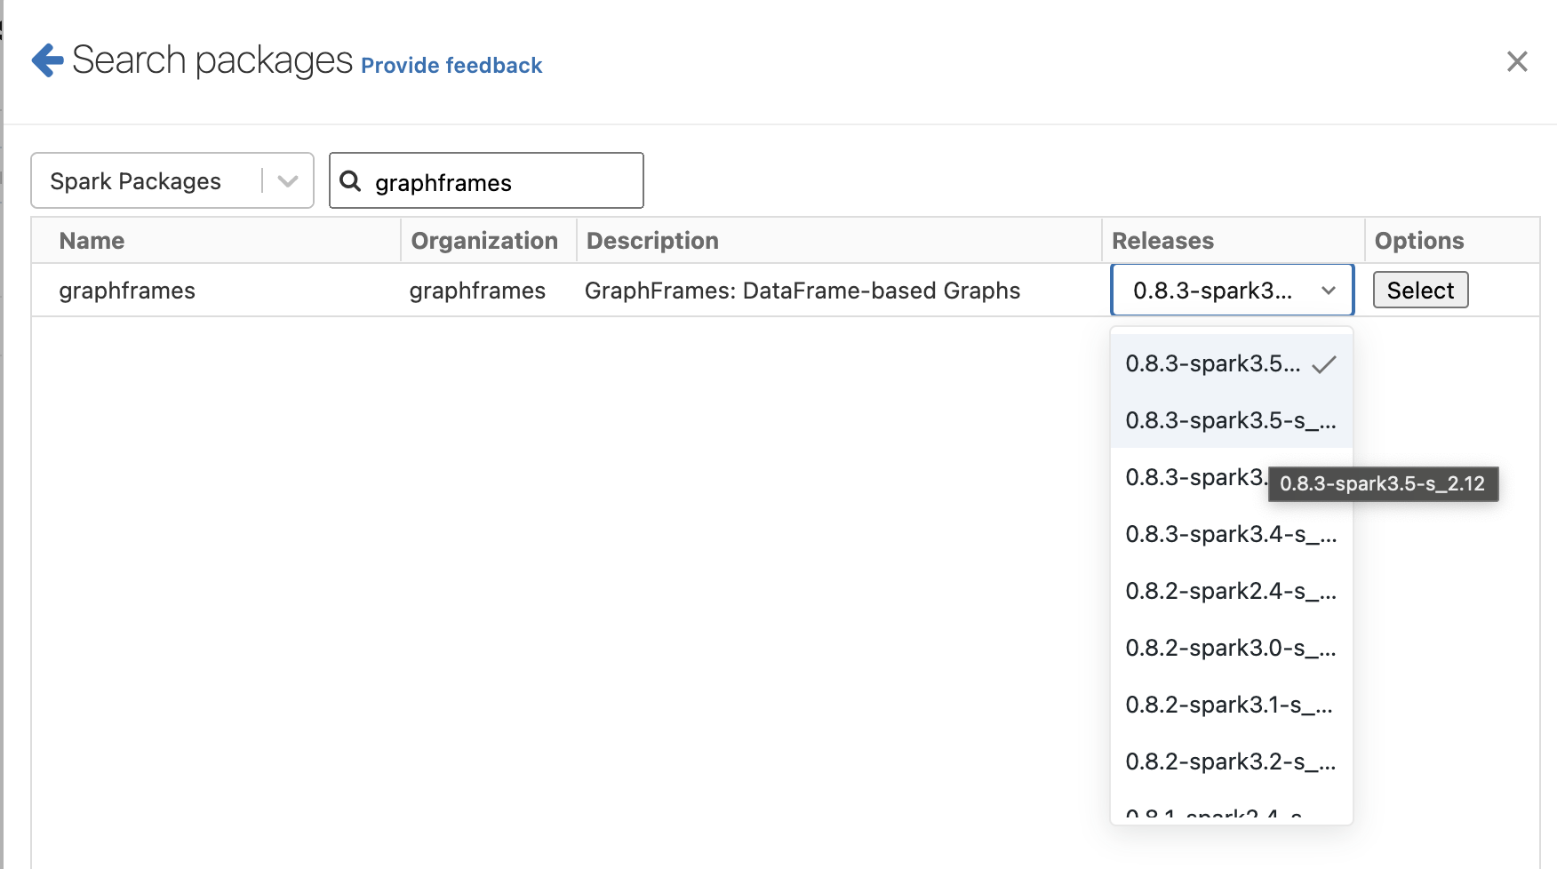Click the checkmark on the selected release
This screenshot has height=869, width=1557.
coord(1323,364)
